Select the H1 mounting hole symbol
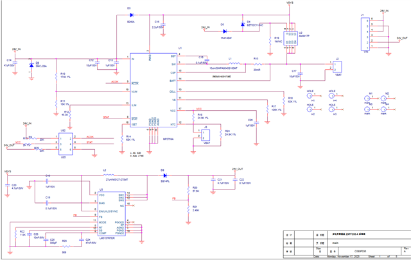This screenshot has width=411, height=260. pos(310,96)
